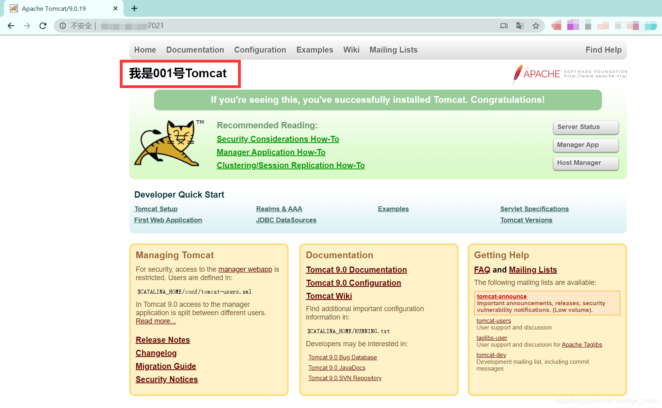Click the Read more... link
Screen dimensions: 662x408
pos(156,321)
